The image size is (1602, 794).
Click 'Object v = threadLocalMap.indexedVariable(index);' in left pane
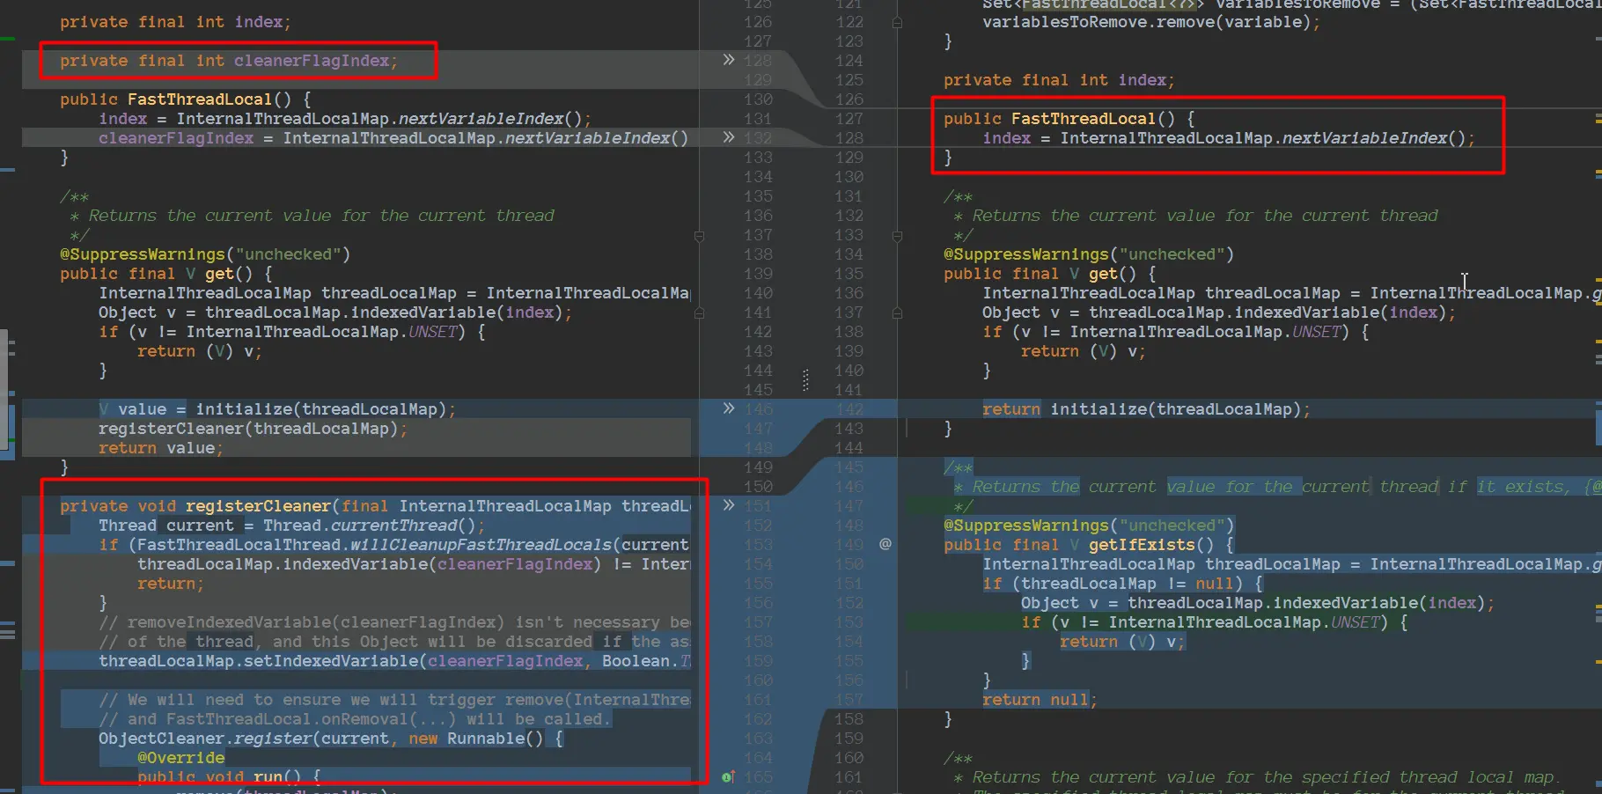[335, 312]
